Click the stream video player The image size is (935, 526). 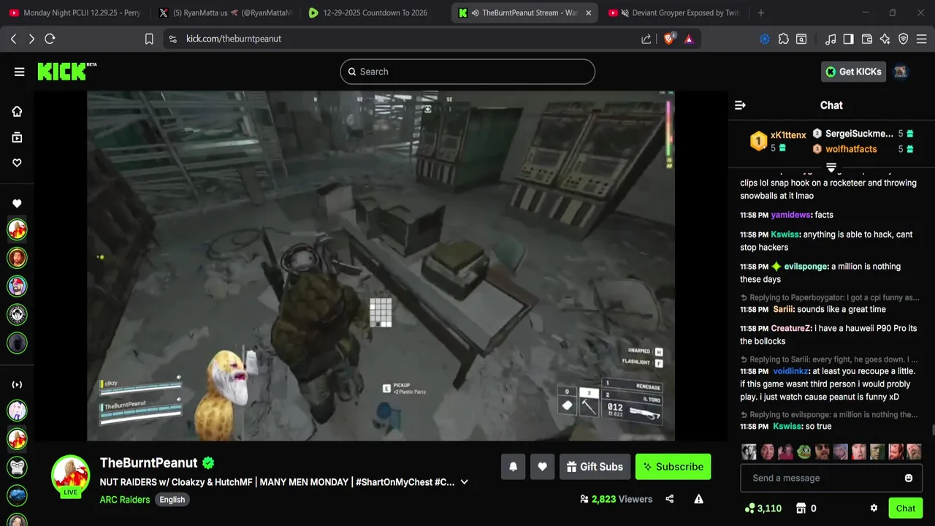381,266
